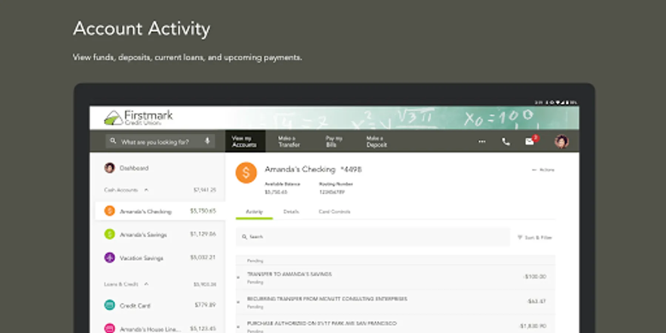This screenshot has height=333, width=666.
Task: Switch to View my Accounts
Action: click(x=245, y=141)
